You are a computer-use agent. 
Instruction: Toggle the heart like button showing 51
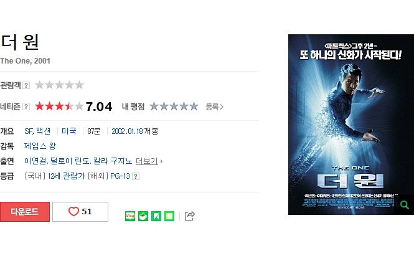pos(80,212)
